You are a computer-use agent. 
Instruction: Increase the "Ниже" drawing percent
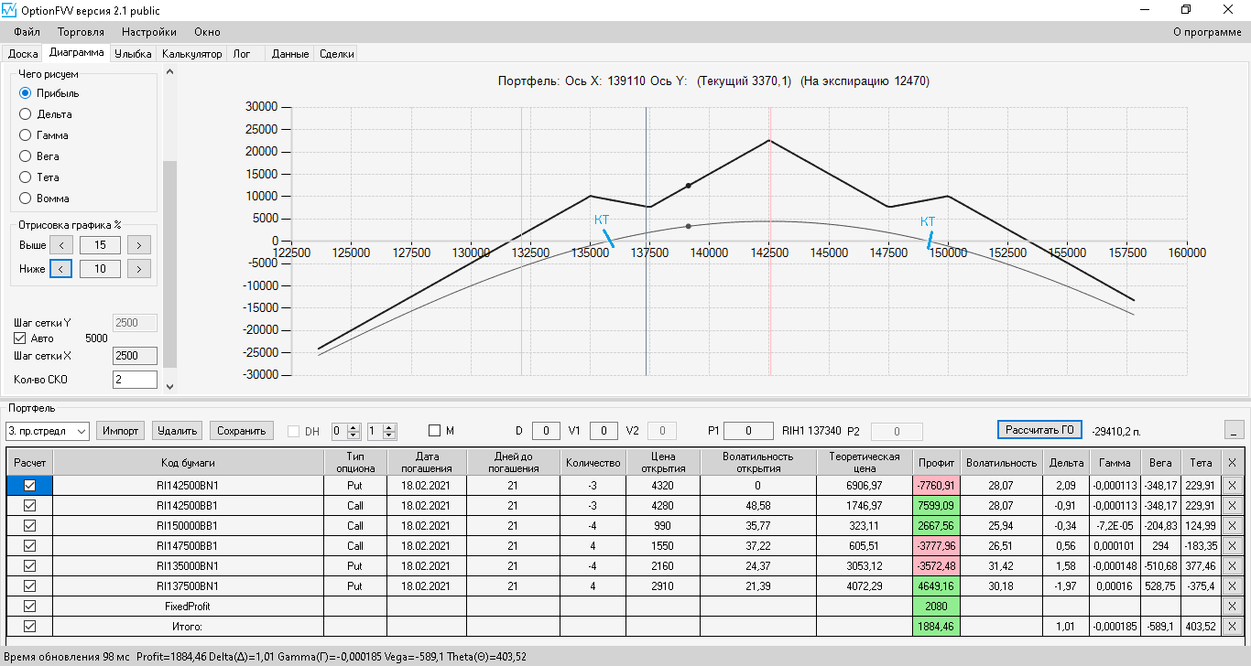click(x=138, y=269)
